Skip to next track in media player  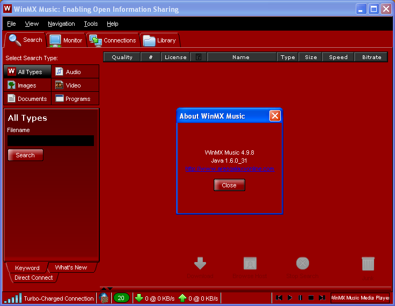tap(321, 298)
